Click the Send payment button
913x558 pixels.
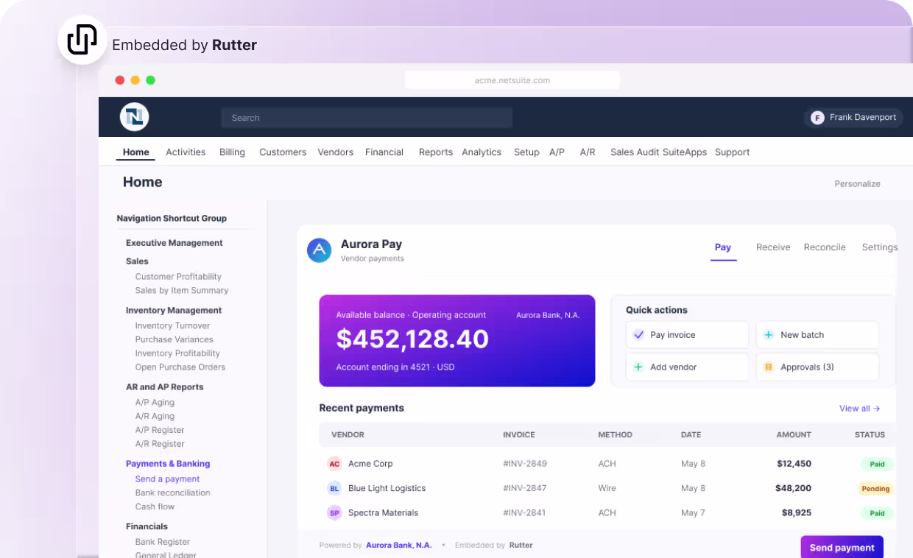pos(842,548)
